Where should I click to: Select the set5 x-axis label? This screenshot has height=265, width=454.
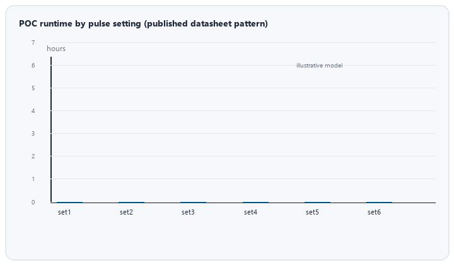point(312,212)
